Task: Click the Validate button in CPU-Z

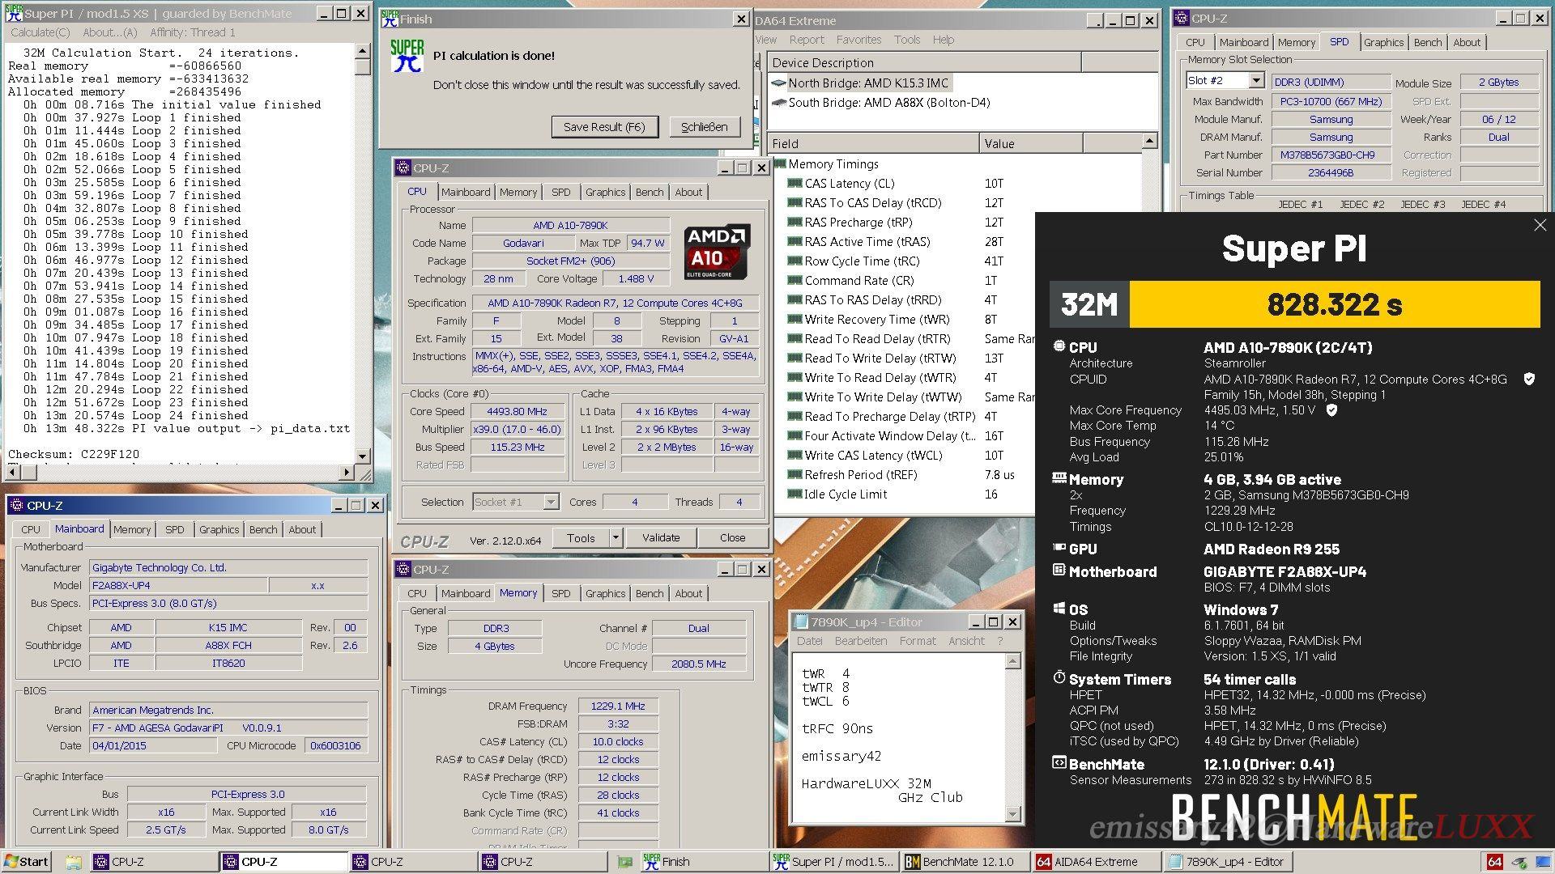Action: pos(661,537)
